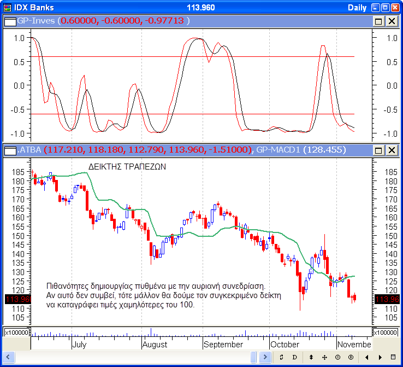Go to previous chart with left triangle
This screenshot has width=403, height=367.
pos(366,357)
